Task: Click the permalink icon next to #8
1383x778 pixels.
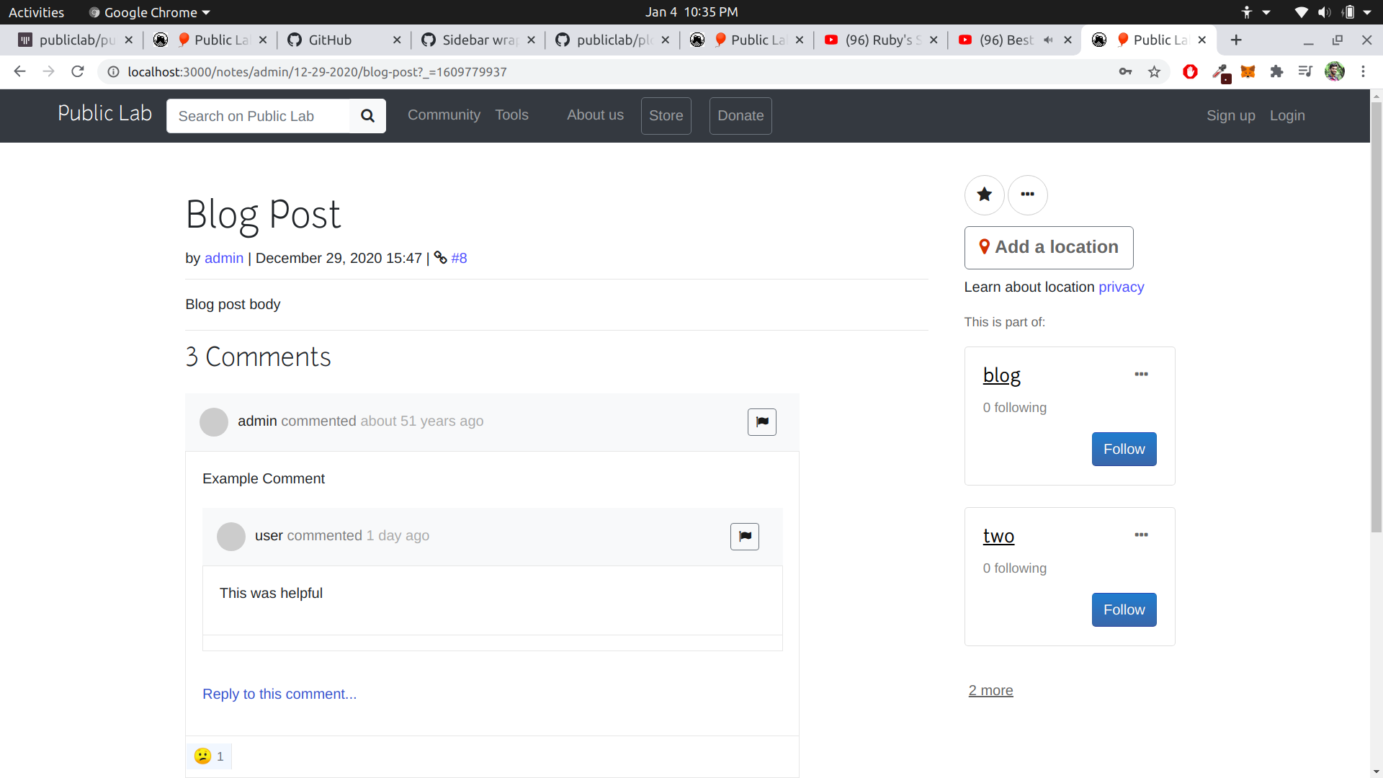Action: [x=441, y=258]
